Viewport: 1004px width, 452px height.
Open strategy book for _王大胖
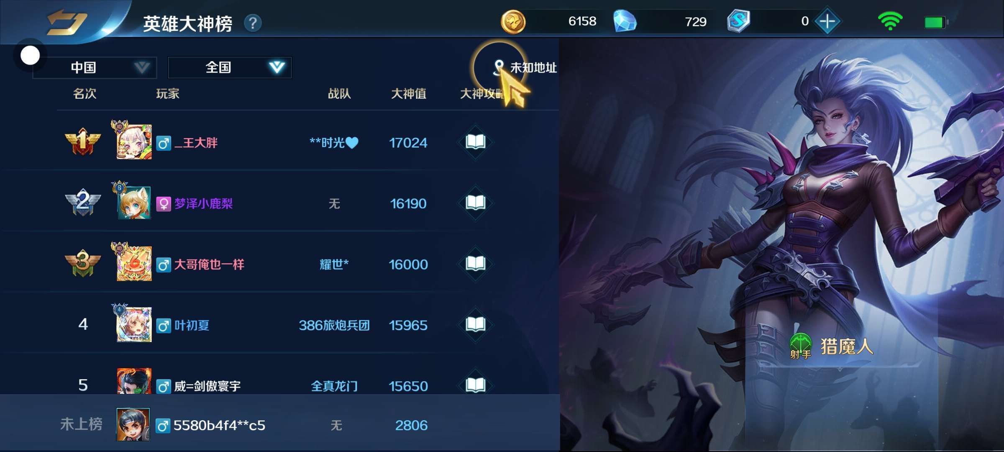(475, 142)
